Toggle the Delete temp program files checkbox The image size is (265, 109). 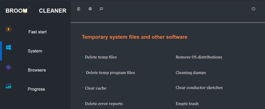82,73
